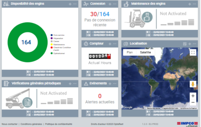Open the Nous contacter footer link

[x=9, y=124]
